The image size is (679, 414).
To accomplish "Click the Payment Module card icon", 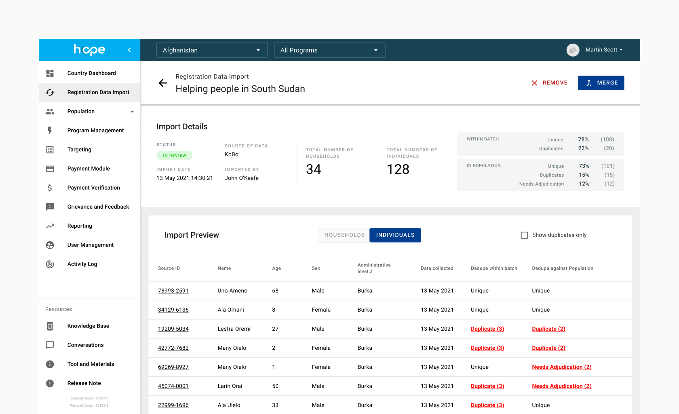I will coord(50,169).
